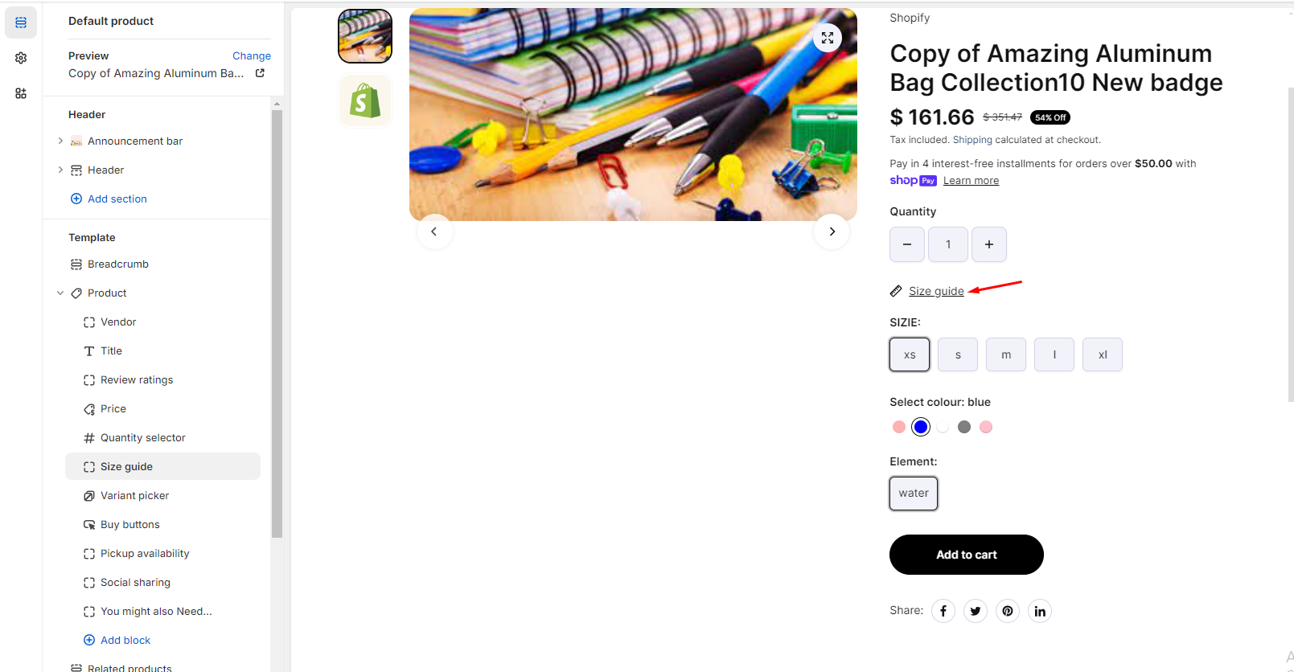Share product on Twitter

(x=976, y=611)
